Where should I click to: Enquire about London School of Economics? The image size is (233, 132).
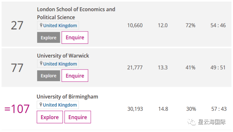[x=75, y=37]
